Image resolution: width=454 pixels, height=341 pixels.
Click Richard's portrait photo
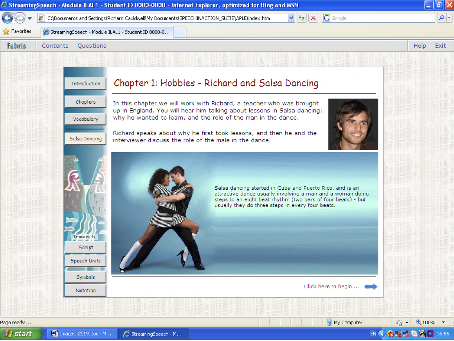(353, 124)
